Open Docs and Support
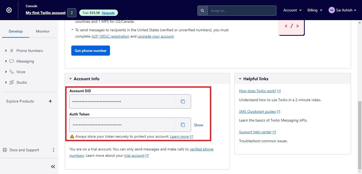This screenshot has width=362, height=174. [x=24, y=150]
